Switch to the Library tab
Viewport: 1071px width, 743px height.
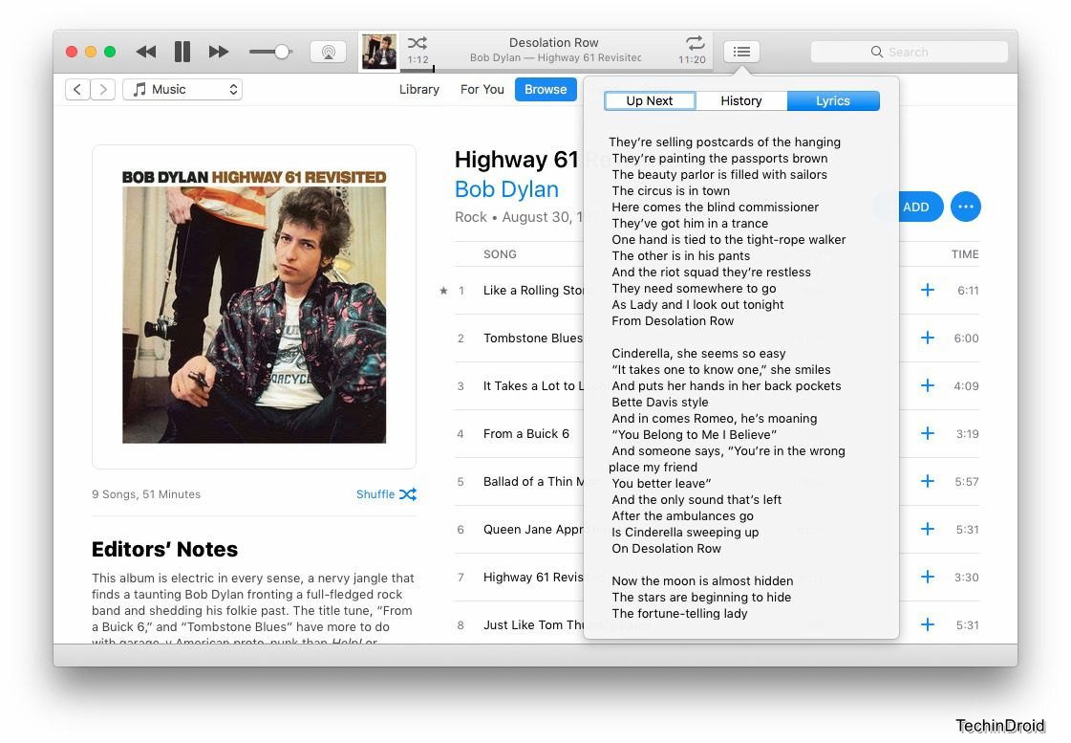click(x=419, y=90)
